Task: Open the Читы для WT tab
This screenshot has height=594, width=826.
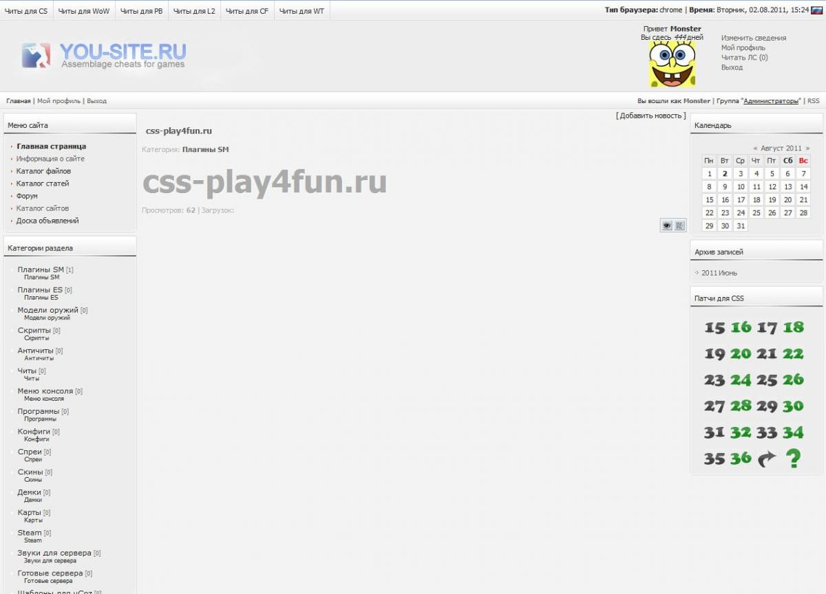Action: pos(301,11)
